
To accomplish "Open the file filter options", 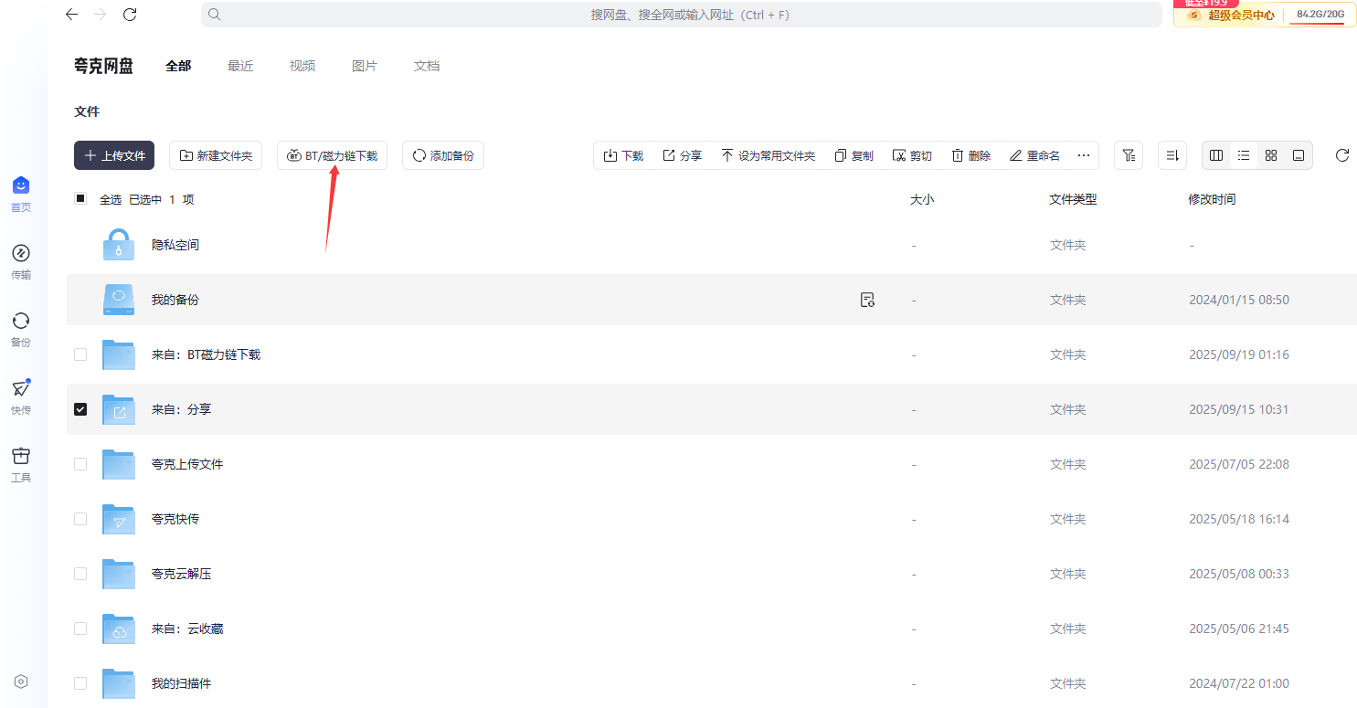I will point(1129,155).
